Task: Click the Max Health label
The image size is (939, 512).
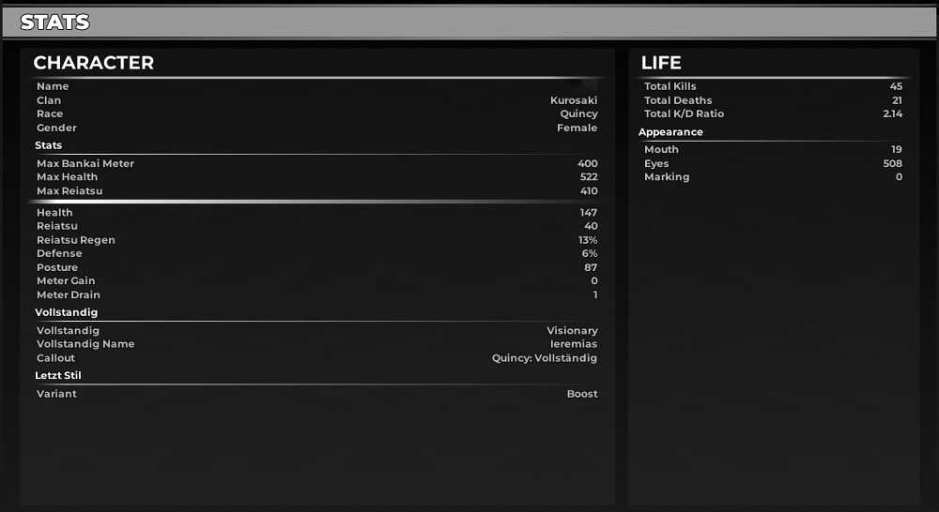Action: tap(67, 177)
